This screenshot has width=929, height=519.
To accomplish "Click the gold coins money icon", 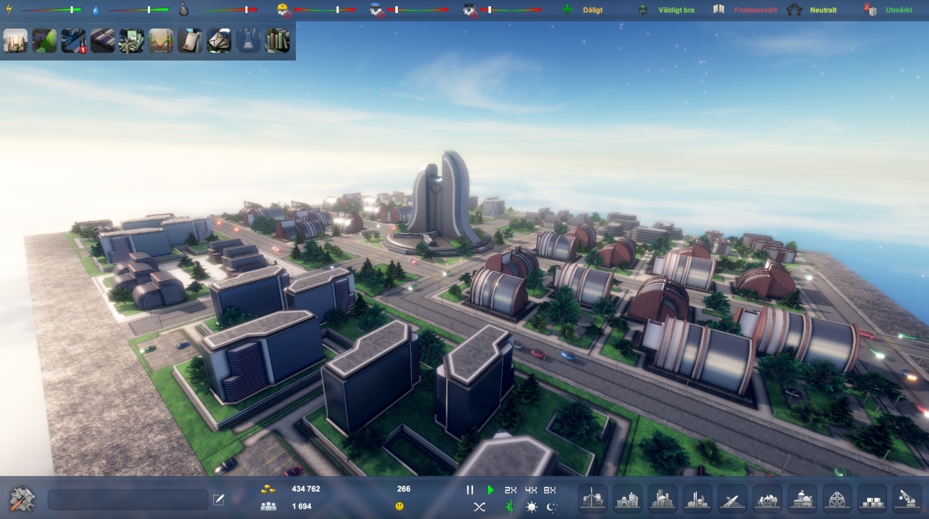I will click(x=268, y=490).
